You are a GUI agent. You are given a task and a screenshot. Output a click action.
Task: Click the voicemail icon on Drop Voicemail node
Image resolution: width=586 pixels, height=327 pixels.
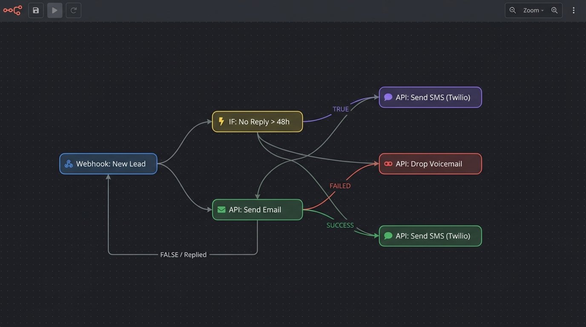pos(388,163)
